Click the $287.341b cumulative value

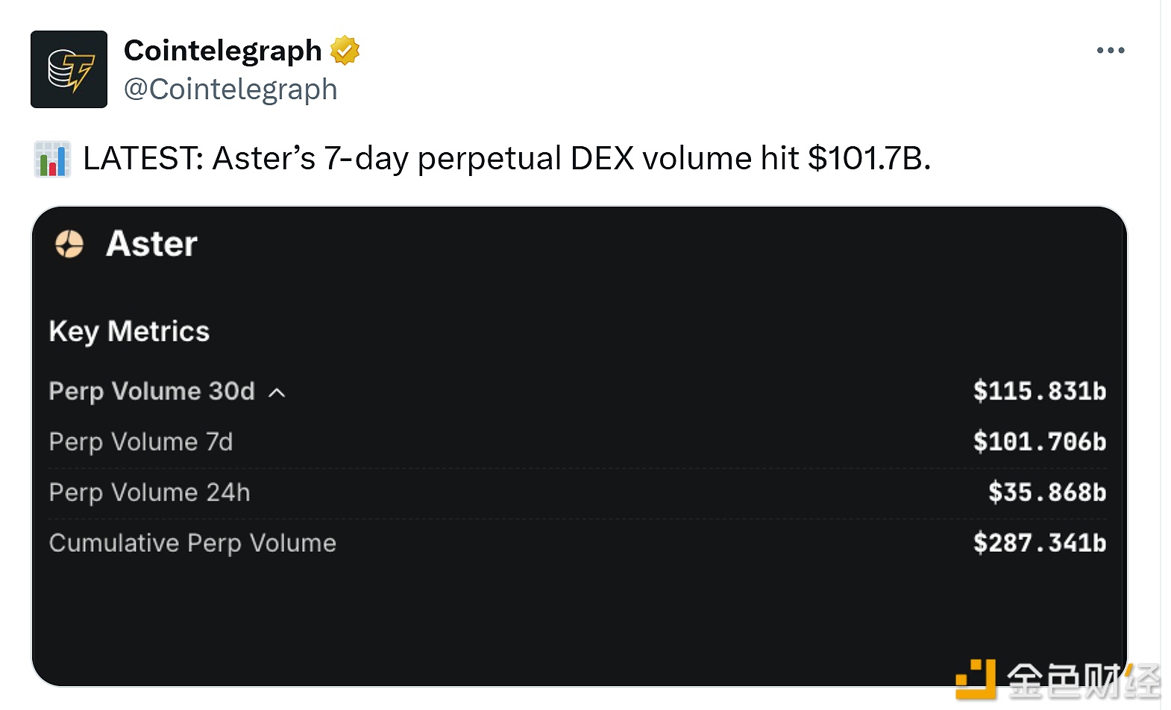pyautogui.click(x=1040, y=544)
